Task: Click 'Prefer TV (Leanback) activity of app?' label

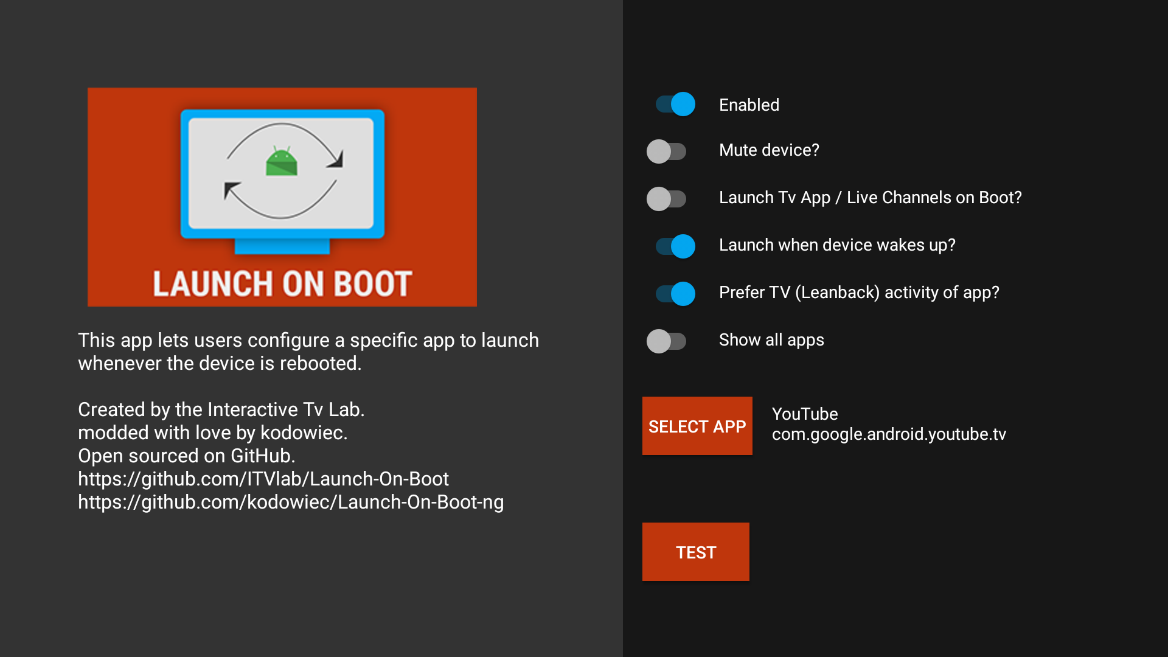Action: pos(859,293)
